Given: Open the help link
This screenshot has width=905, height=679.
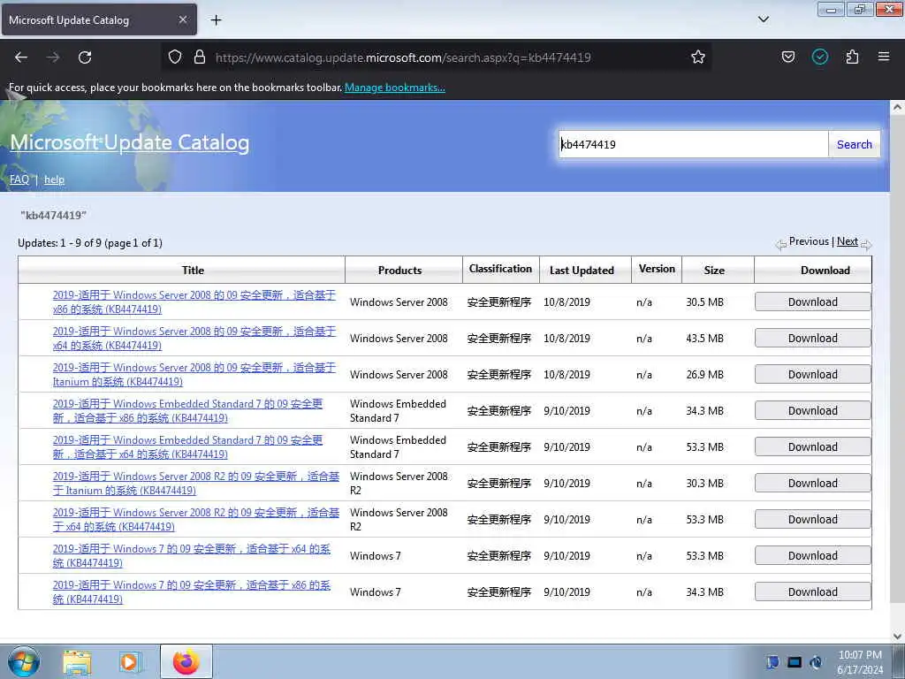Looking at the screenshot, I should [x=54, y=179].
